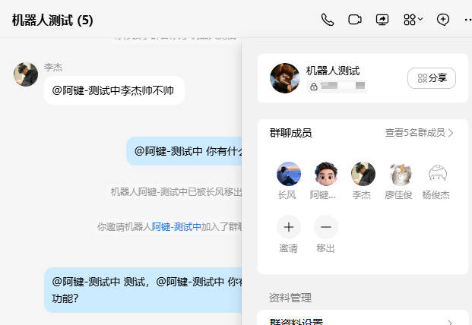
Task: Click 机器人测试 name in info card
Action: pyautogui.click(x=333, y=71)
